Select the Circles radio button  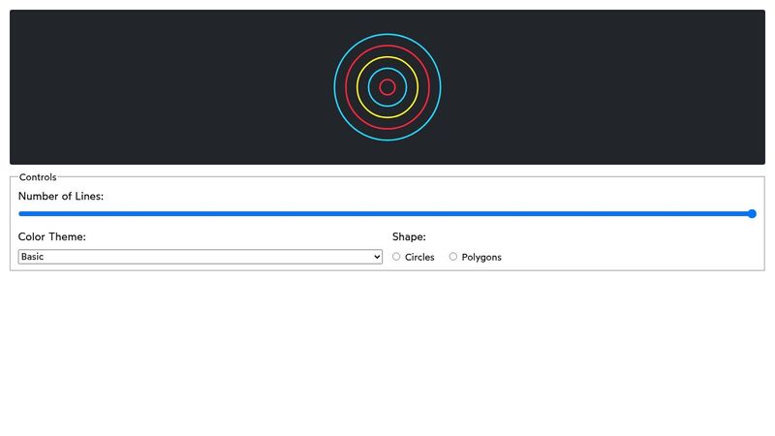tap(396, 257)
